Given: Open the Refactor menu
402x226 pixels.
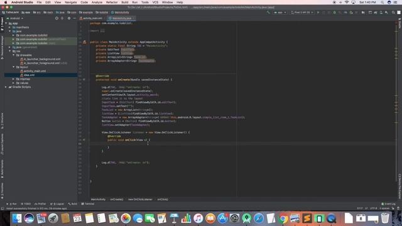Looking at the screenshot, I should point(112,3).
